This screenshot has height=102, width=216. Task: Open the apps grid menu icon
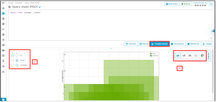pos(211,4)
